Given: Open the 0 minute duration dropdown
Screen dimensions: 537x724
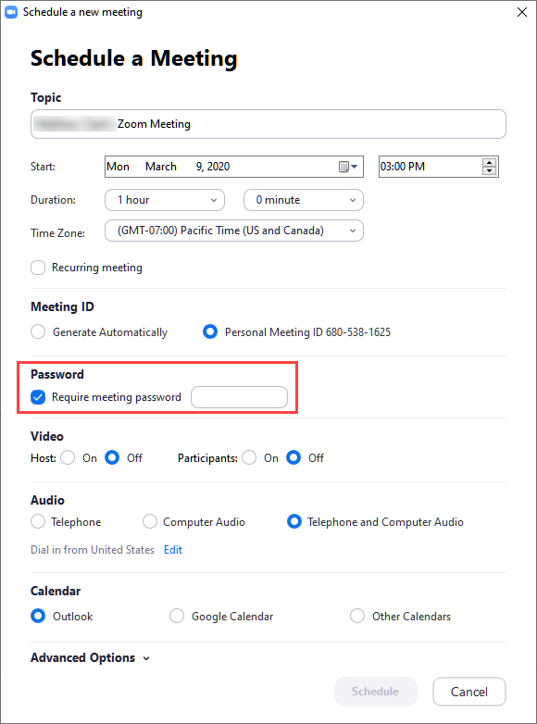Looking at the screenshot, I should tap(304, 200).
